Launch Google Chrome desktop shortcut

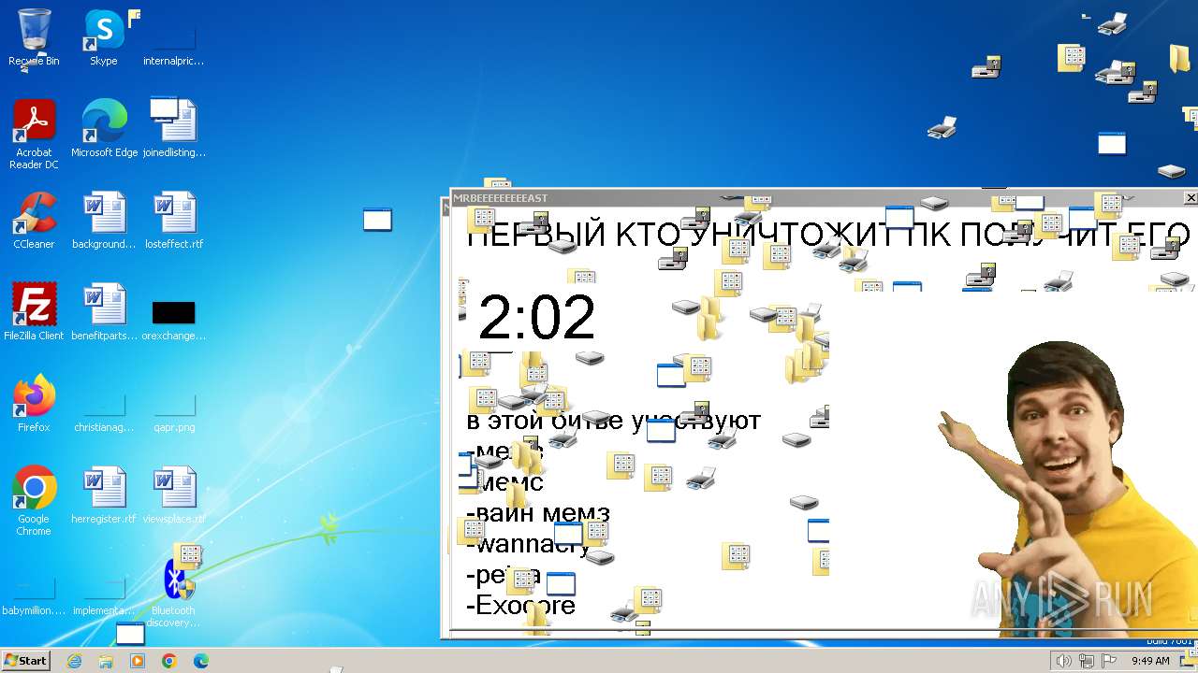point(34,500)
